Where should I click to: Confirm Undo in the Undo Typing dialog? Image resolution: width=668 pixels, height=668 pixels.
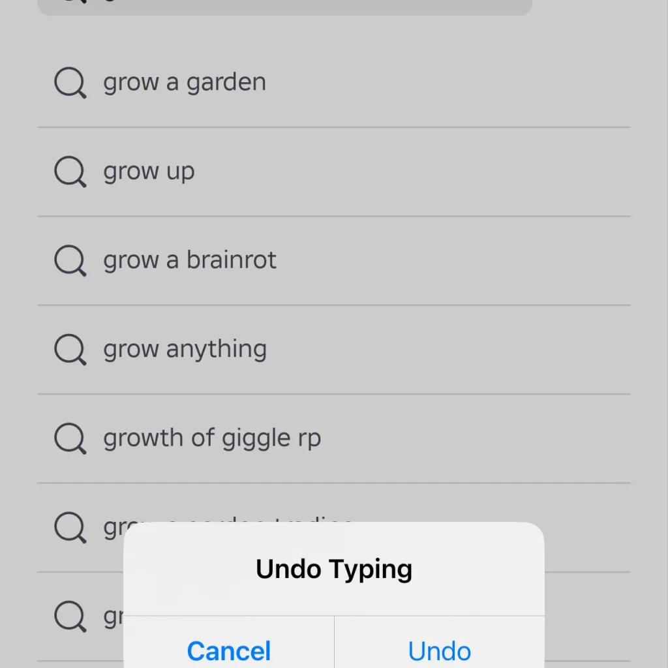439,650
